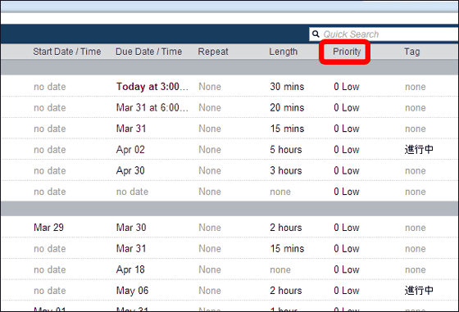The height and width of the screenshot is (312, 459).
Task: Set tag 'none' in the Apr 30 row
Action: point(416,171)
